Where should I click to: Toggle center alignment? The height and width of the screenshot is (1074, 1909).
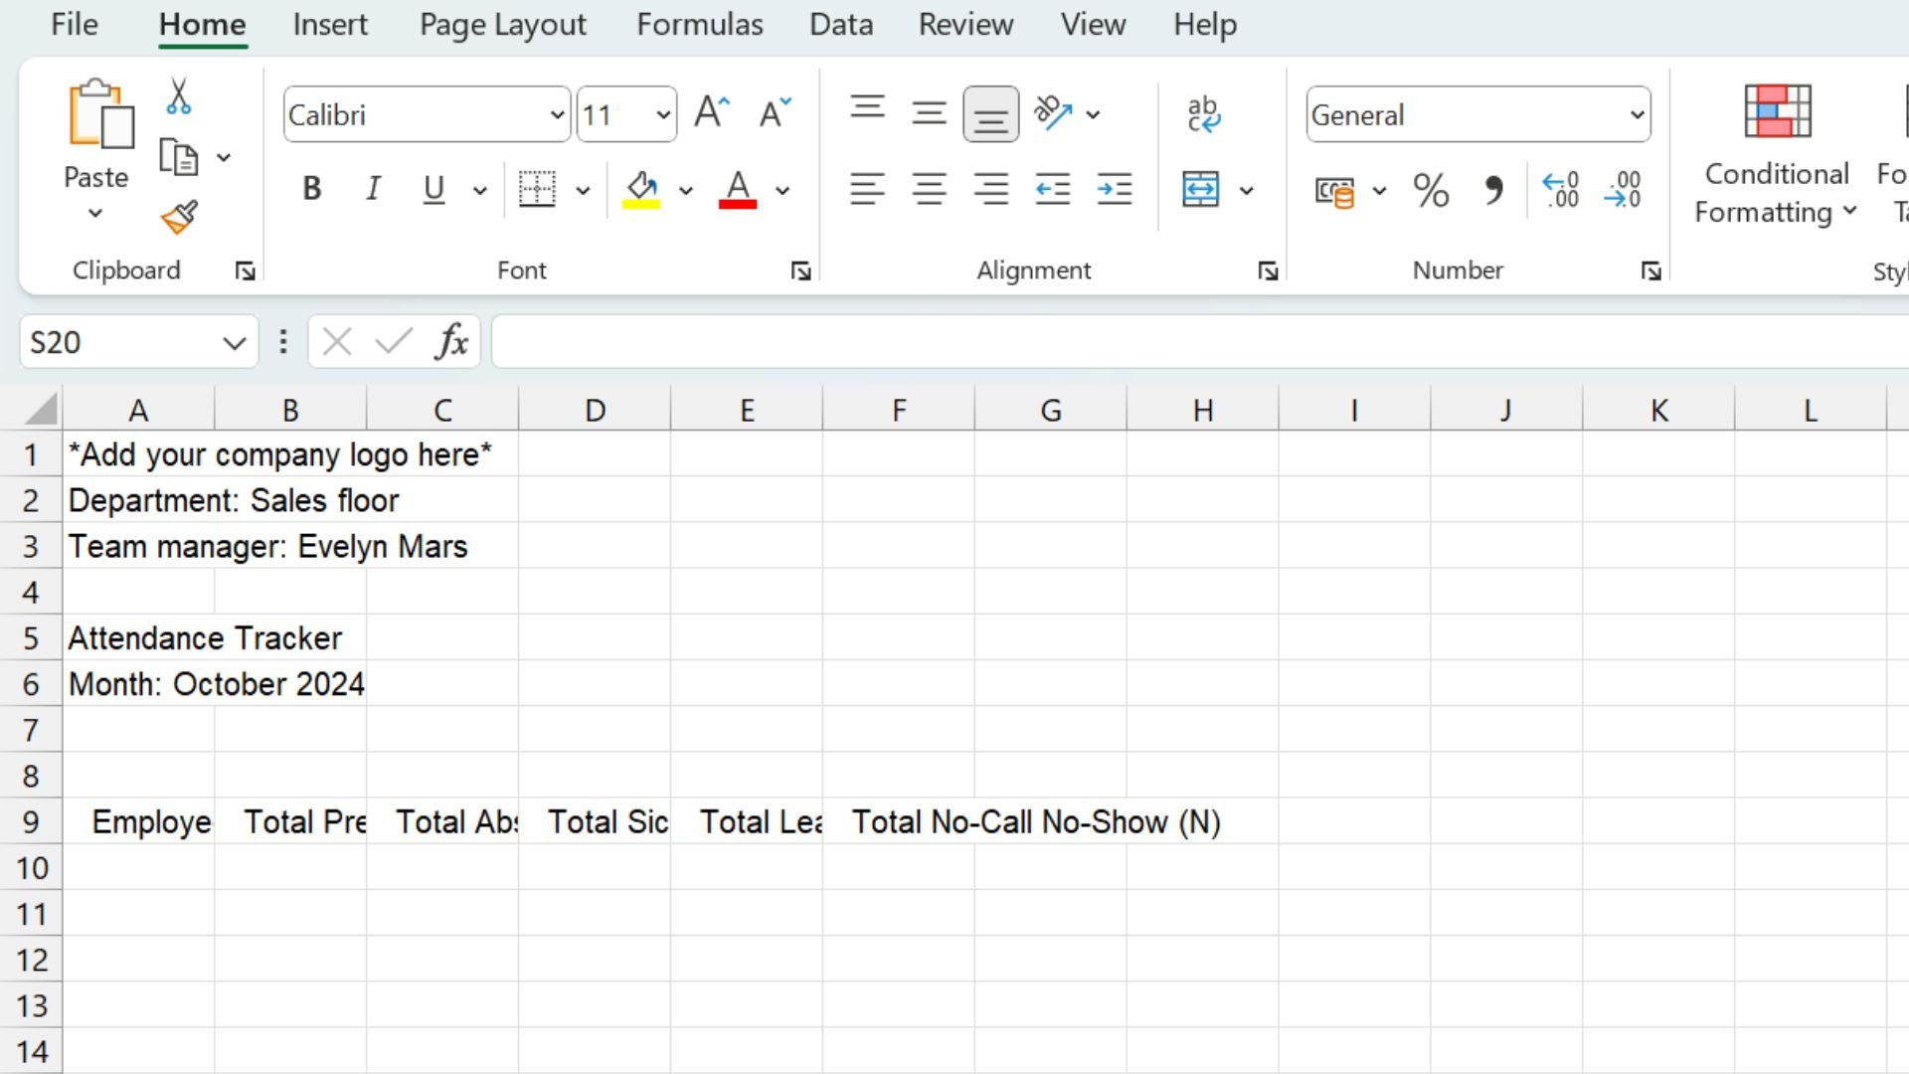pos(930,189)
